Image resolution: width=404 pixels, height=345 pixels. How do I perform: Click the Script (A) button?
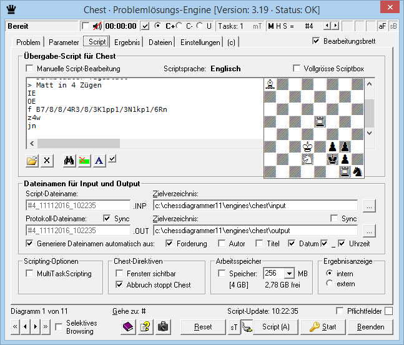pos(276,327)
